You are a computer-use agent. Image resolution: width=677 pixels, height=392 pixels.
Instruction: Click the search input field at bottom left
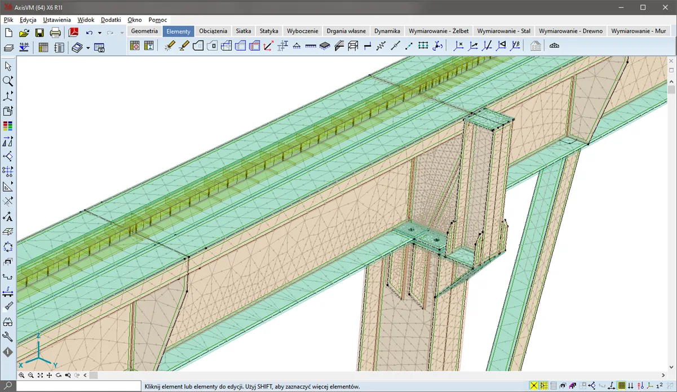tap(78, 386)
